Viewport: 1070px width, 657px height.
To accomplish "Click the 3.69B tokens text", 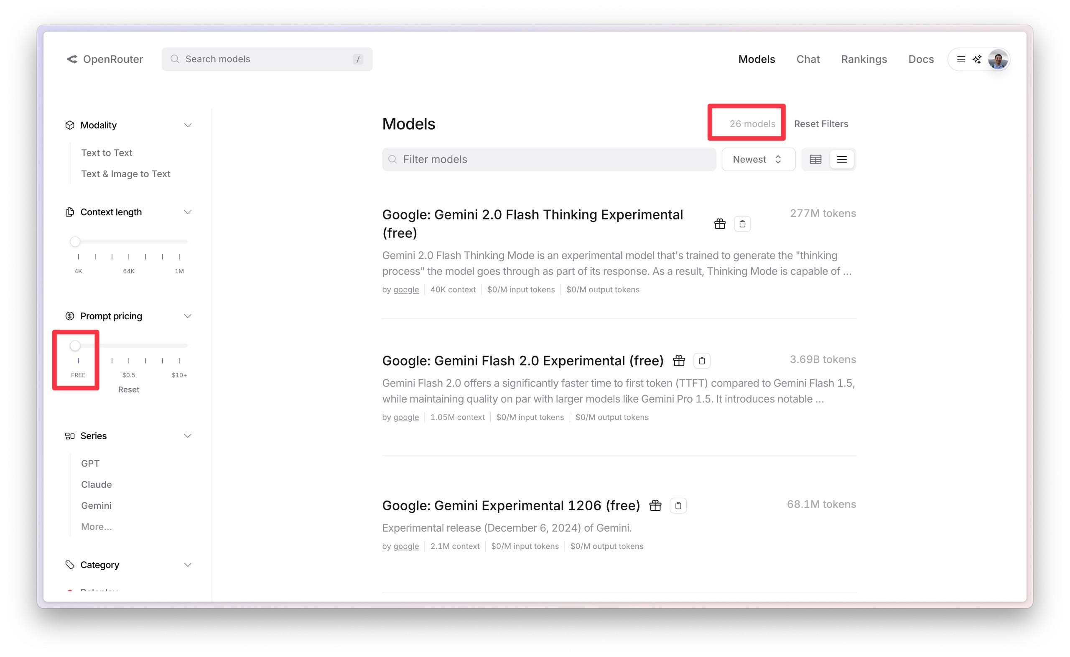I will pos(823,359).
